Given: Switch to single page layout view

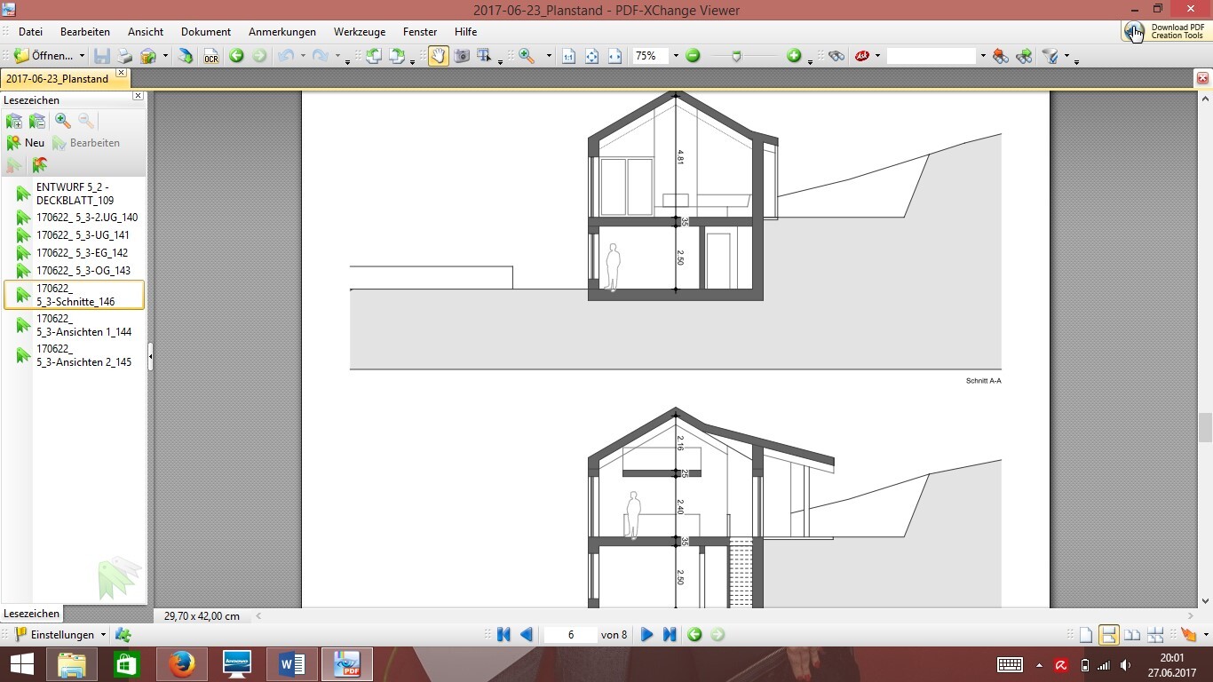Looking at the screenshot, I should click(1085, 635).
